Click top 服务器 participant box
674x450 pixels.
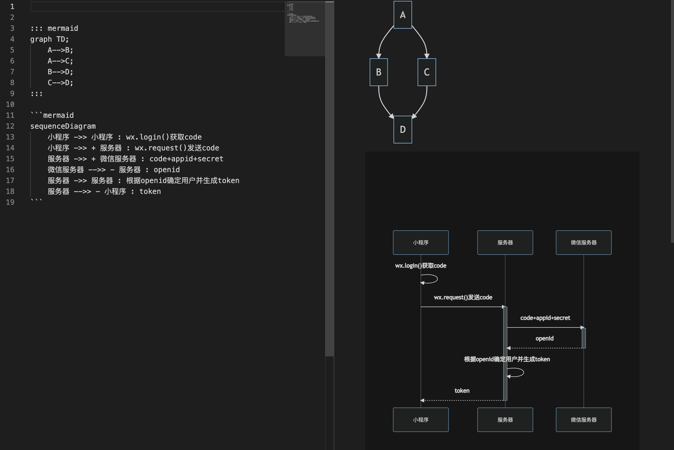tap(505, 243)
